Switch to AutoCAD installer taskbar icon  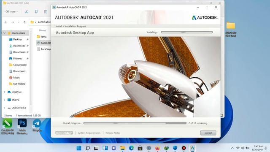192,148
